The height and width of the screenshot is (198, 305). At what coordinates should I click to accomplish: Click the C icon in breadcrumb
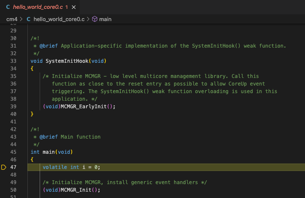tap(29, 19)
